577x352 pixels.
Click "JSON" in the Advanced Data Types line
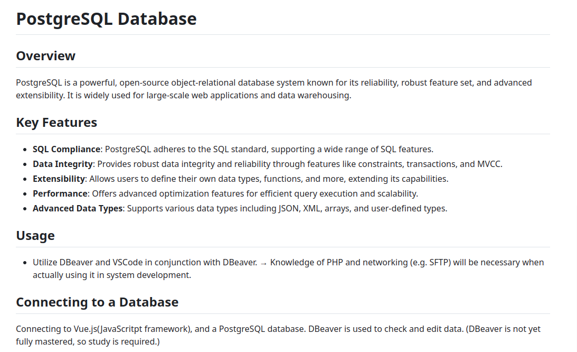288,208
